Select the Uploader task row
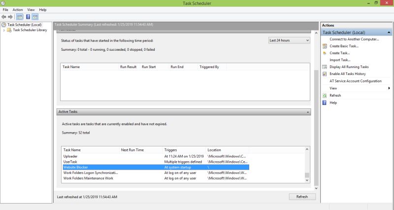394x210 pixels. [x=156, y=156]
